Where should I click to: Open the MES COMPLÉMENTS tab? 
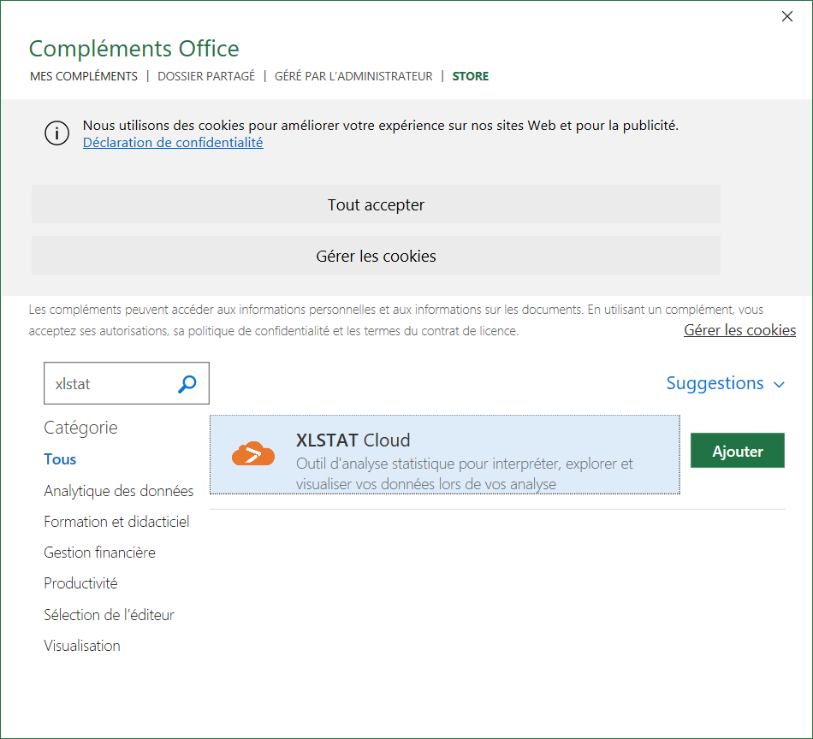coord(84,76)
